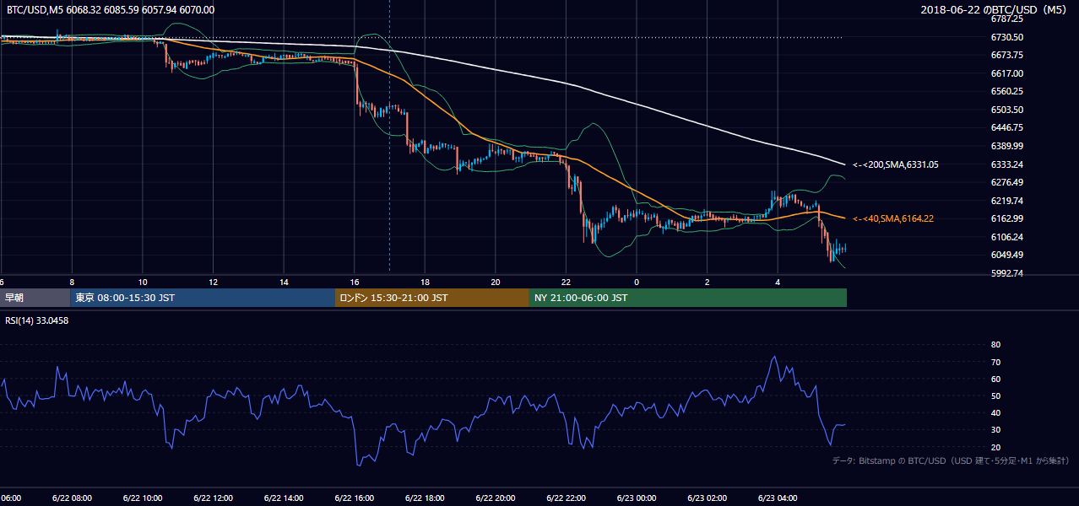Screen dimensions: 1079x506
Task: Click price axis label 6503.50
Action: coord(1007,110)
